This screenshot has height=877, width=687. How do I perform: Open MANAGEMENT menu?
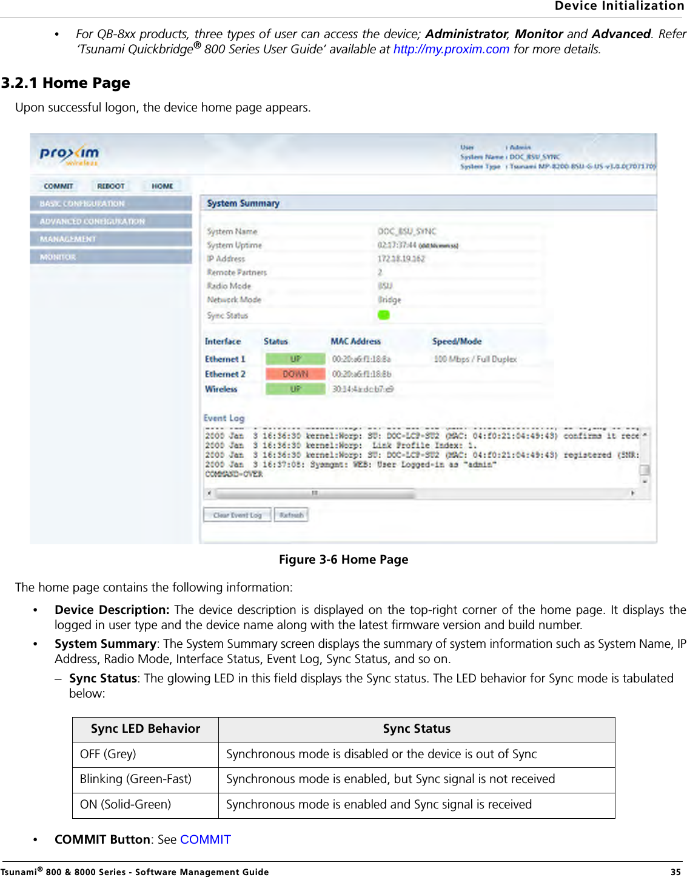click(x=111, y=239)
